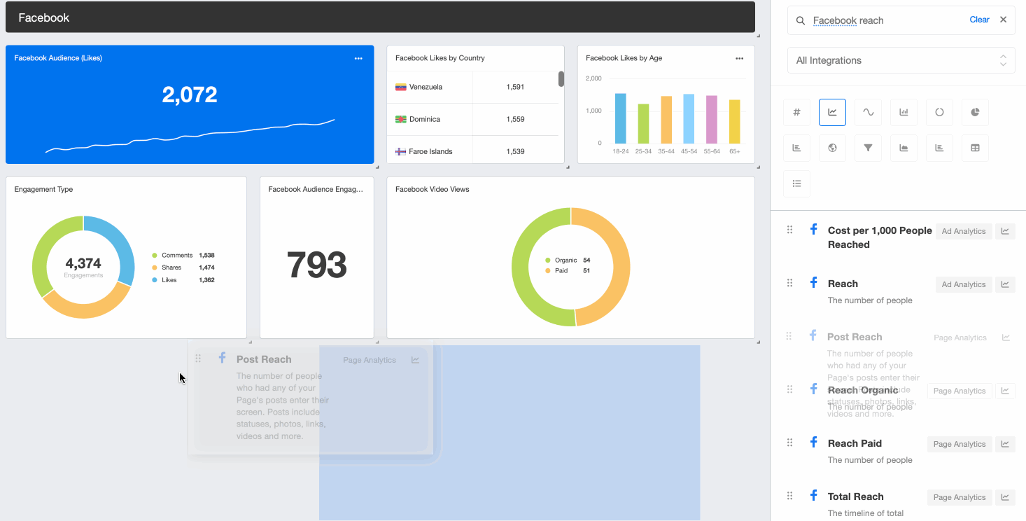Toggle the line chart visualization selection
The image size is (1026, 521).
click(x=832, y=112)
